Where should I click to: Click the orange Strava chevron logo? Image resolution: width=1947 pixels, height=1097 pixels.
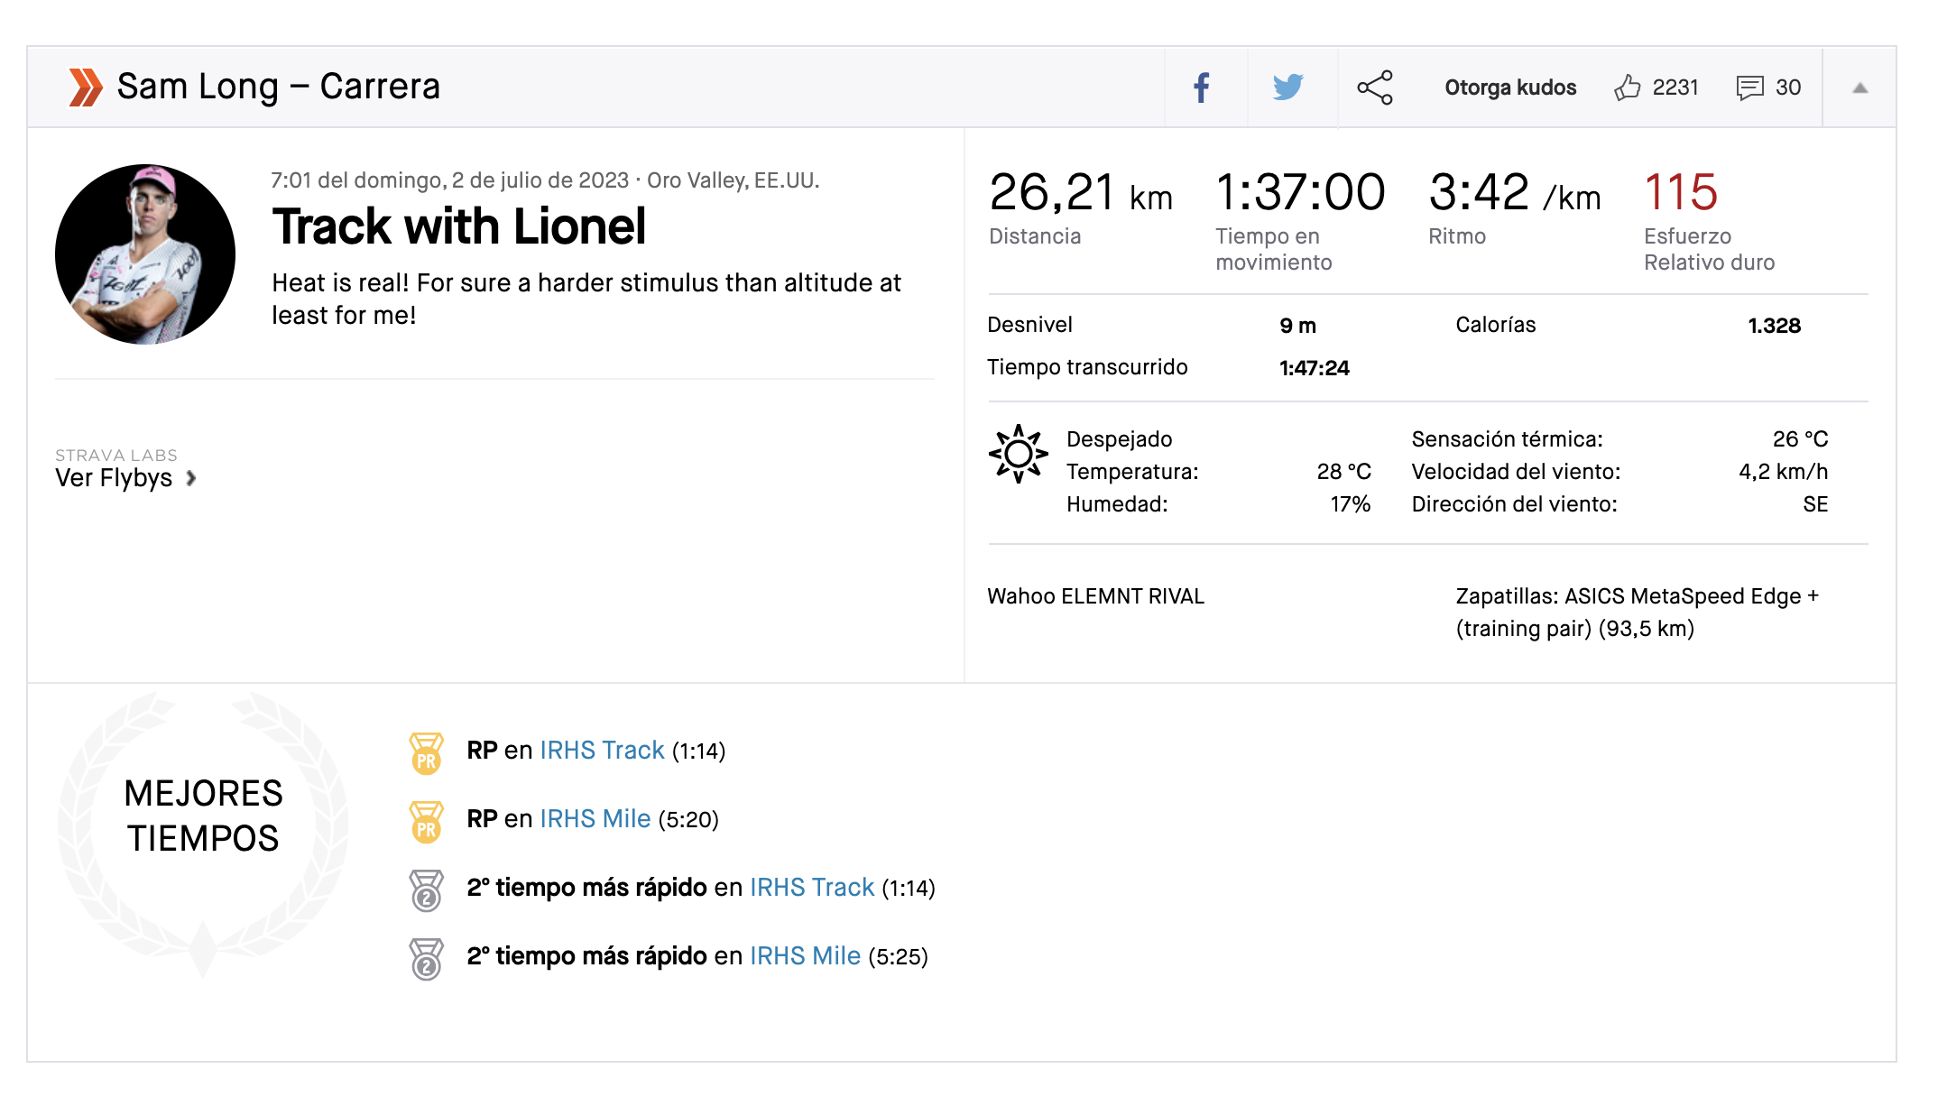pos(86,88)
